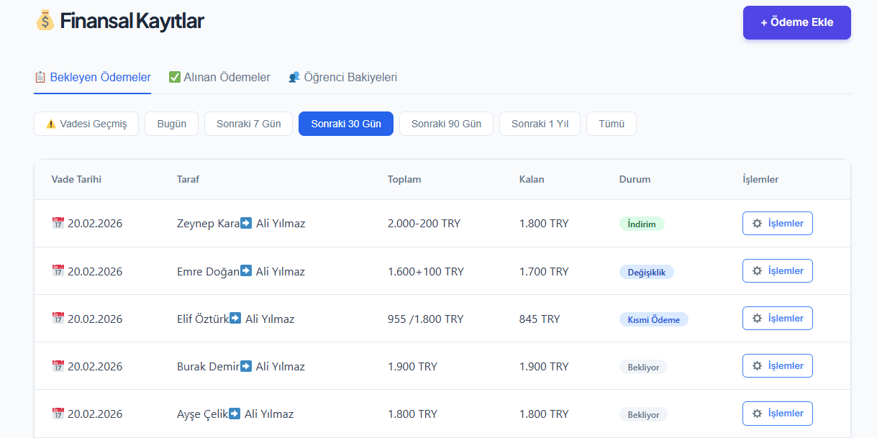This screenshot has height=438, width=877.
Task: Click the gear icon in Elif Öztürk row
Action: point(757,319)
